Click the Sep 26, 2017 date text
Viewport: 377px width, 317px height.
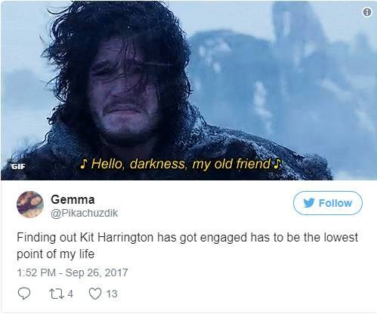[97, 272]
